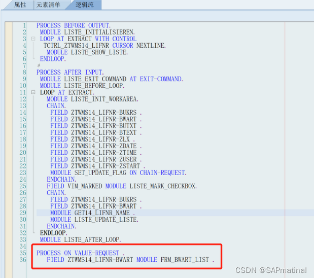Viewport: 314px width, 278px height.
Task: Click FIELD ZTWMS14_LIFNR-ZTIME line
Action: tap(96, 153)
